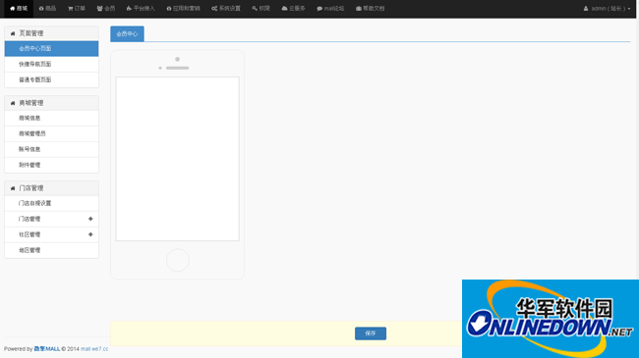Switch to the 会员中心 tab
The height and width of the screenshot is (358, 639).
coord(127,33)
